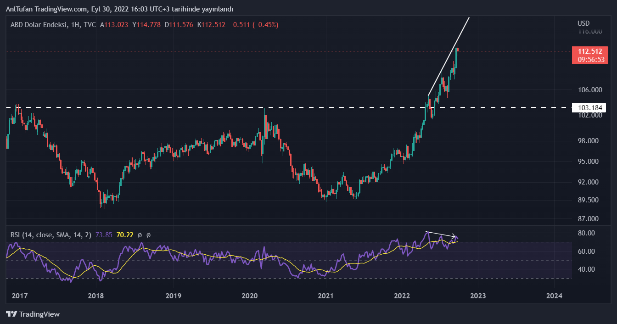Click the red 112.512 current price label
This screenshot has height=324, width=617.
click(x=589, y=51)
